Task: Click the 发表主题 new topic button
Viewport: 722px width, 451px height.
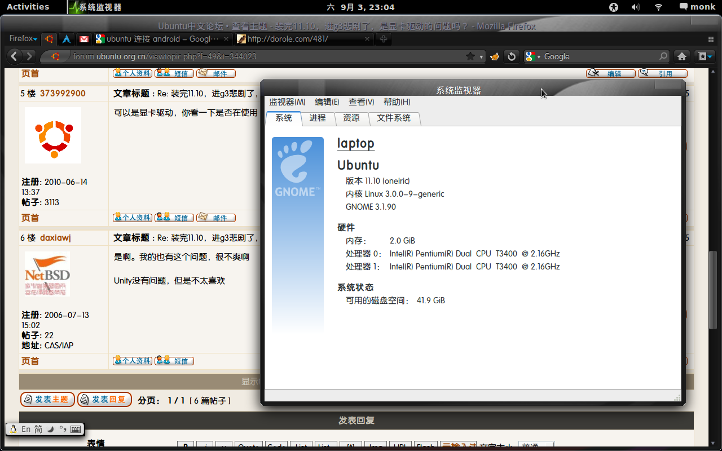Action: pyautogui.click(x=47, y=399)
